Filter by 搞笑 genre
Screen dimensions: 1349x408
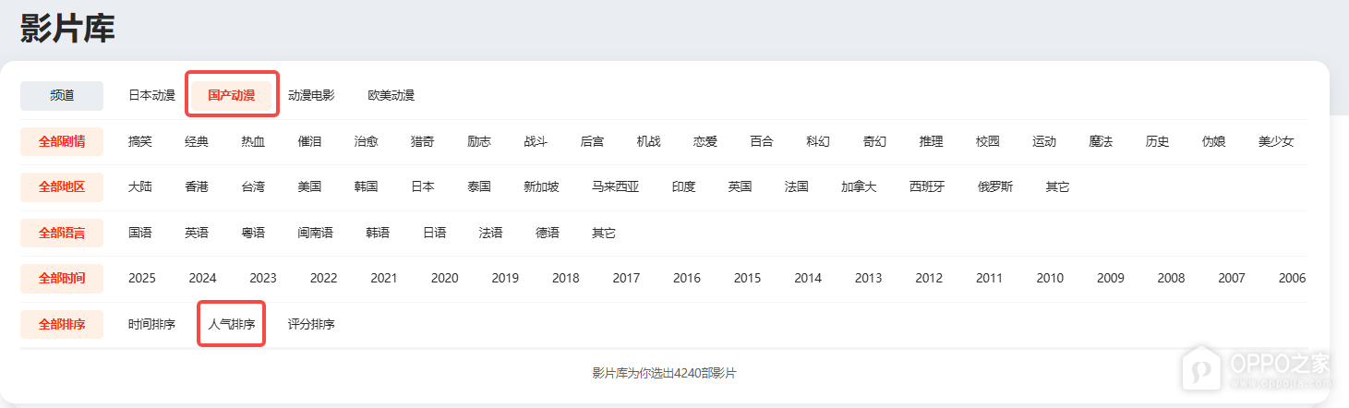pos(140,141)
